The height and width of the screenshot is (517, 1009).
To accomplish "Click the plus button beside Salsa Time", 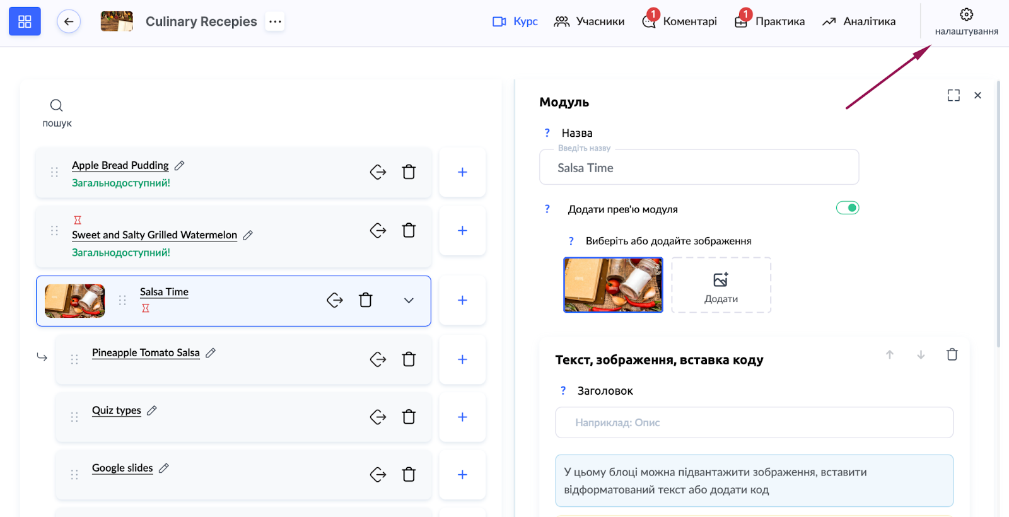I will [462, 300].
